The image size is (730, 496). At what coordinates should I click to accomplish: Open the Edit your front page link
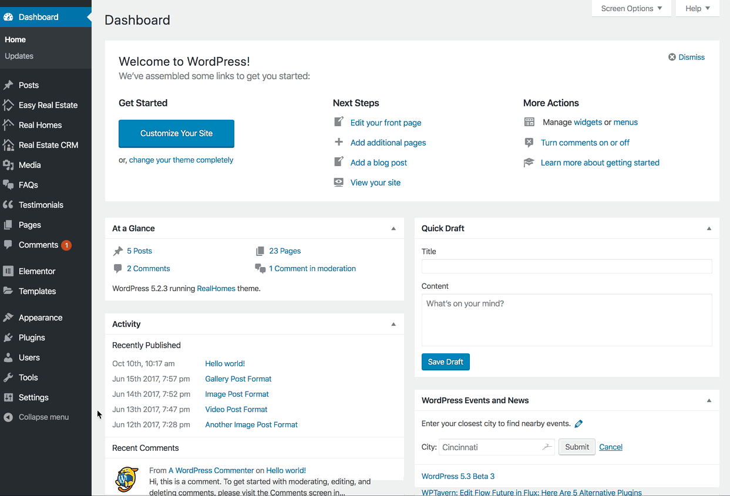click(386, 123)
